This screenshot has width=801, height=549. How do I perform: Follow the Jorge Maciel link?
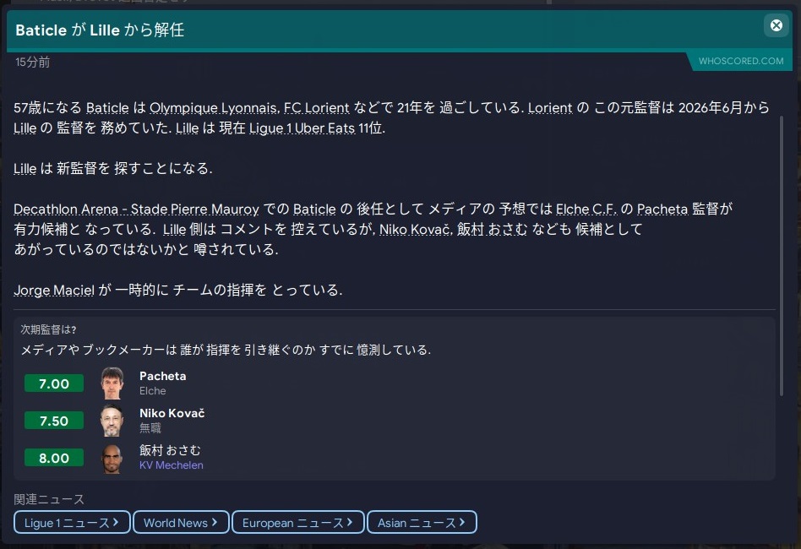click(54, 291)
